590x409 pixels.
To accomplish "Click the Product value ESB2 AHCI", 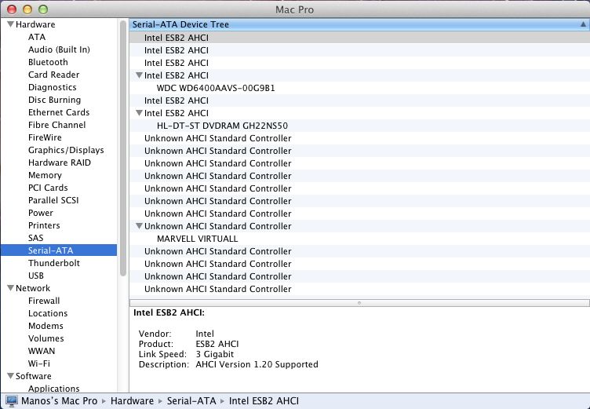I will [x=217, y=344].
